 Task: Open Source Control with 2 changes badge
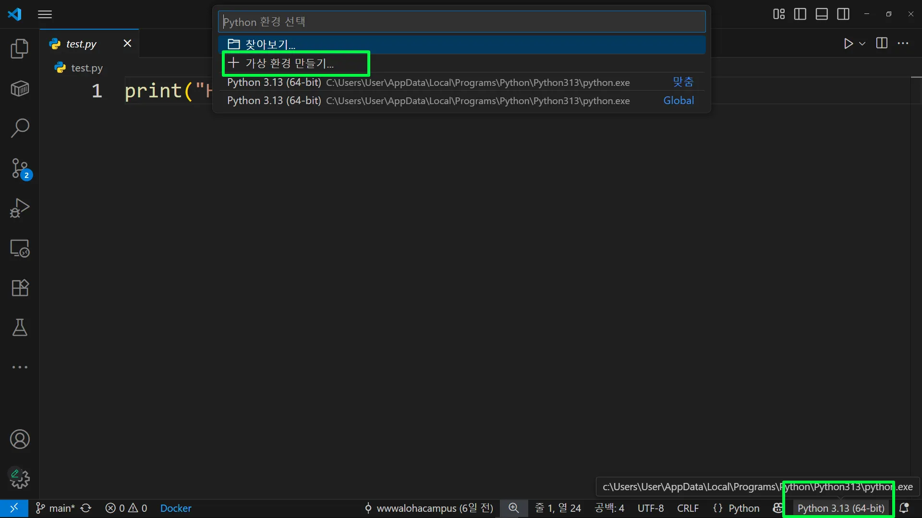tap(20, 168)
